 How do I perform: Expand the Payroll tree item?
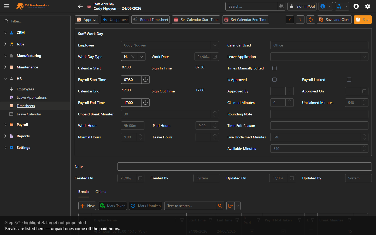tap(5, 125)
